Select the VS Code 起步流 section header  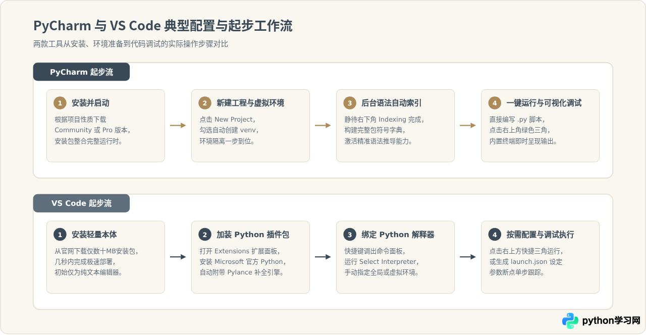click(81, 203)
